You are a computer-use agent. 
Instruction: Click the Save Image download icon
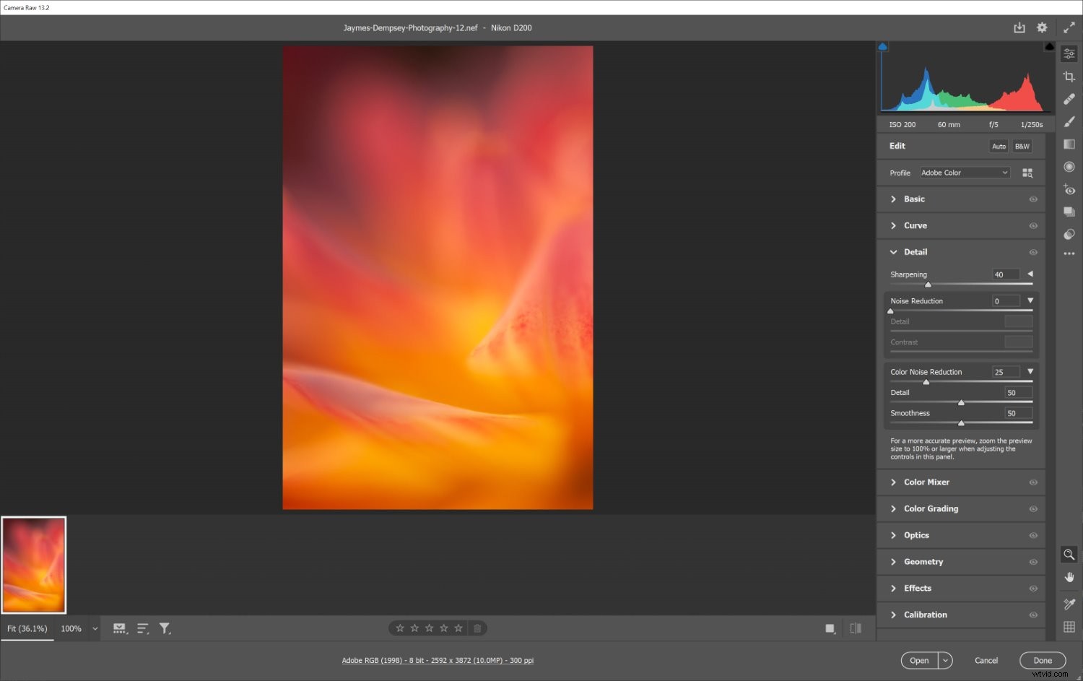tap(1019, 27)
